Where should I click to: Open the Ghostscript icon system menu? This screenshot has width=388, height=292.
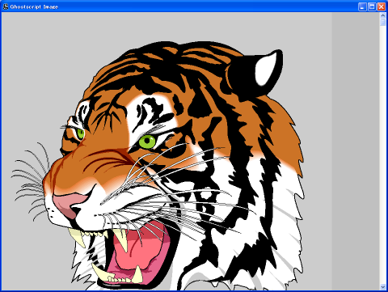pyautogui.click(x=5, y=6)
